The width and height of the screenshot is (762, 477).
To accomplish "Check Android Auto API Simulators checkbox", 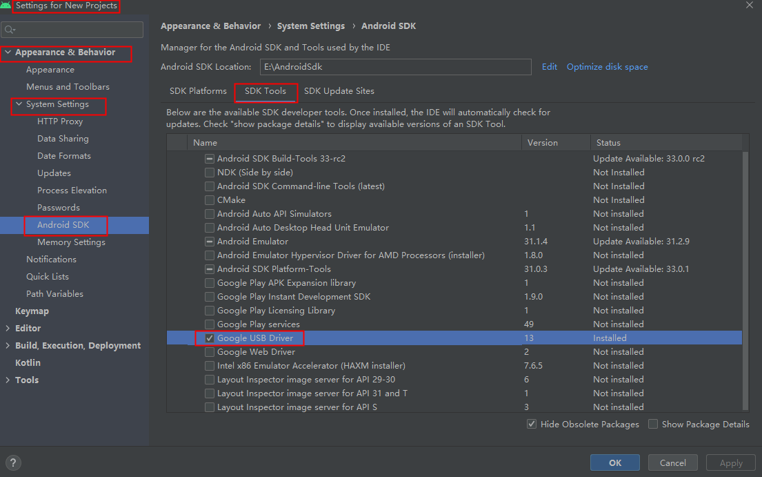I will (210, 214).
